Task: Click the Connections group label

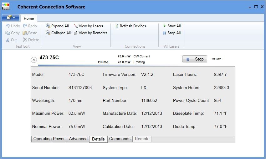Action: click(135, 46)
